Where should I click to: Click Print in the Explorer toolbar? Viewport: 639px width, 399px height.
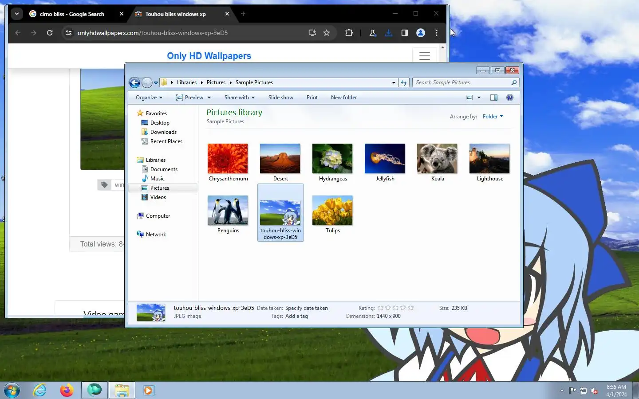coord(312,98)
